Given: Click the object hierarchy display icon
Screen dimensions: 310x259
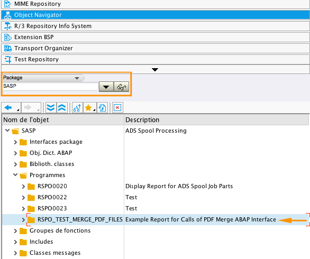Looking at the screenshot, I should [x=77, y=108].
